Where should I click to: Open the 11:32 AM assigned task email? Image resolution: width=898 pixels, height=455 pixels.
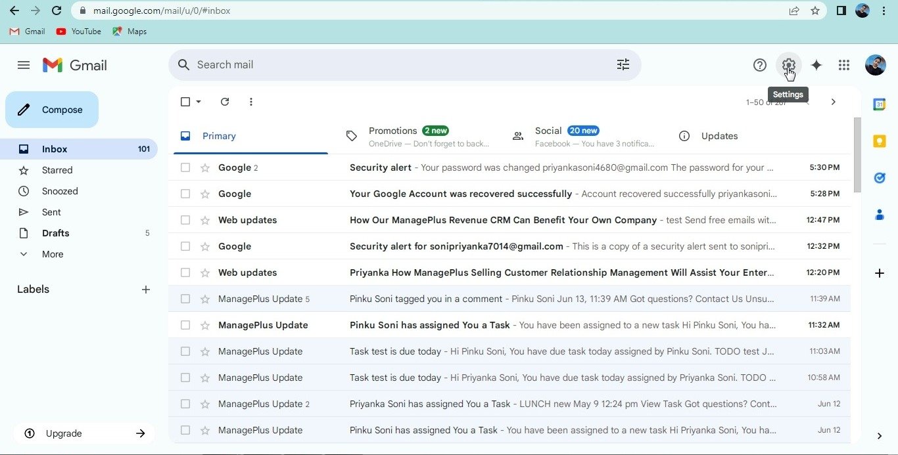coord(509,325)
